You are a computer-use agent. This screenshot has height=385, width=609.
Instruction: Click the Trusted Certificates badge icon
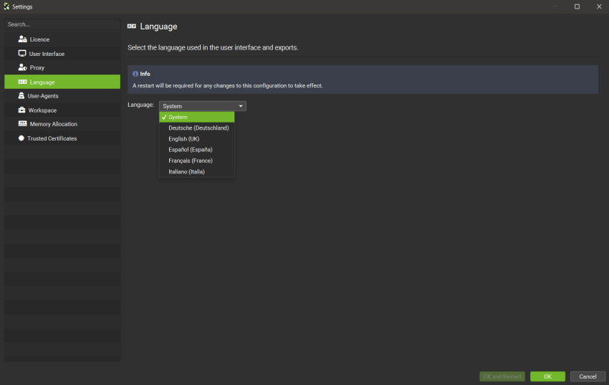tap(21, 138)
